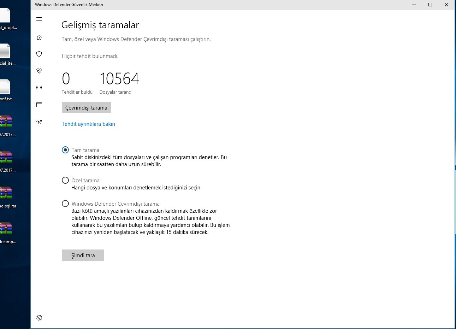Select the "Tam tarama" radio option
456x329 pixels.
(x=65, y=150)
